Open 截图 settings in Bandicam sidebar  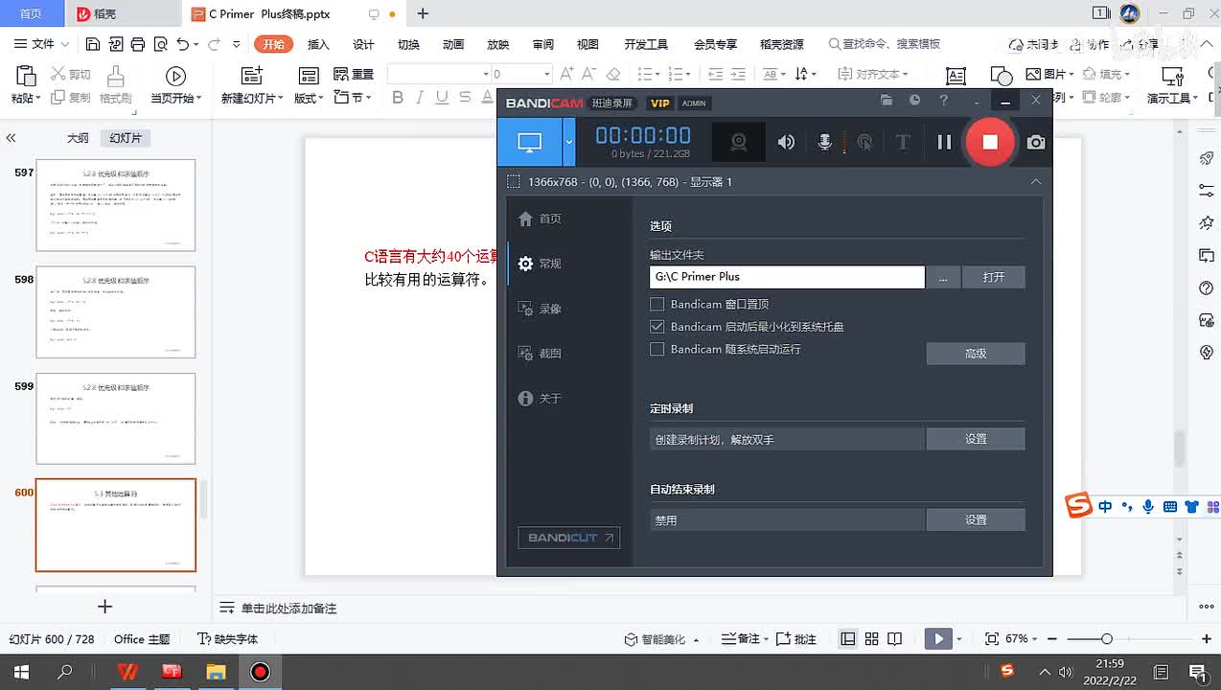(540, 354)
